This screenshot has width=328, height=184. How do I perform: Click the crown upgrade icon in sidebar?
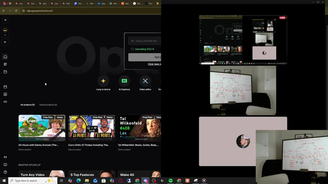[5, 157]
